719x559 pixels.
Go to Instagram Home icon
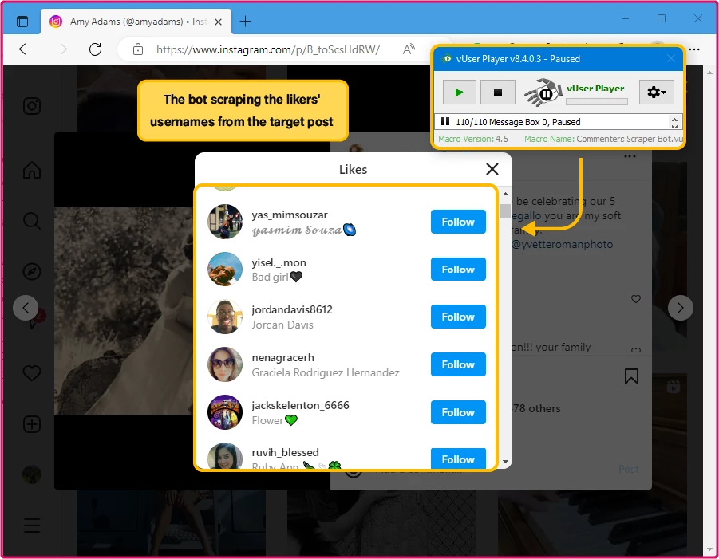click(x=32, y=170)
